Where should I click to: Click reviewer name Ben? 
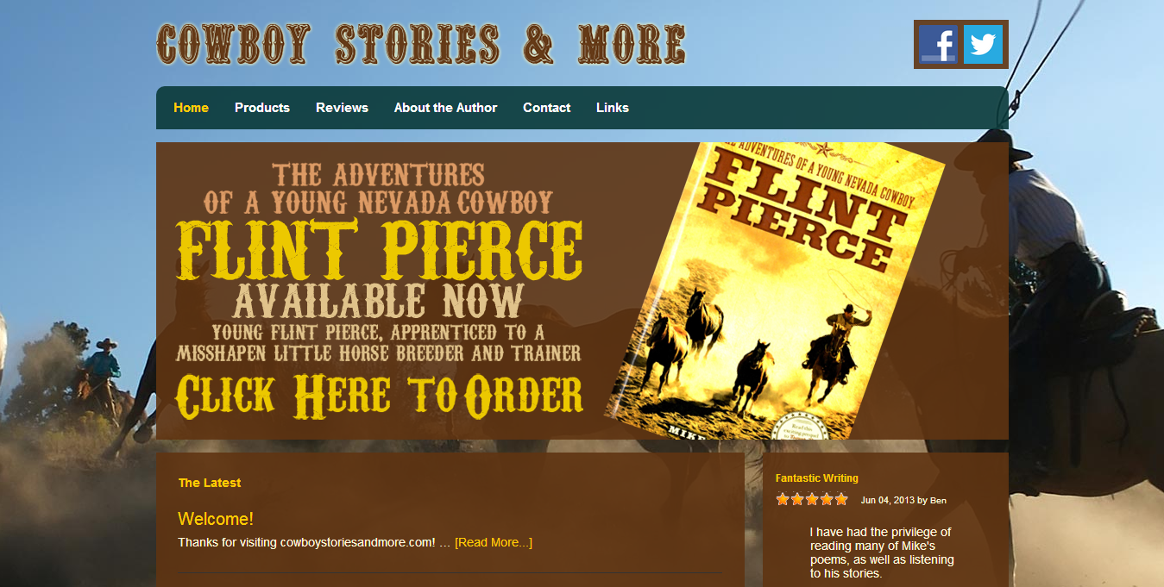tap(938, 501)
